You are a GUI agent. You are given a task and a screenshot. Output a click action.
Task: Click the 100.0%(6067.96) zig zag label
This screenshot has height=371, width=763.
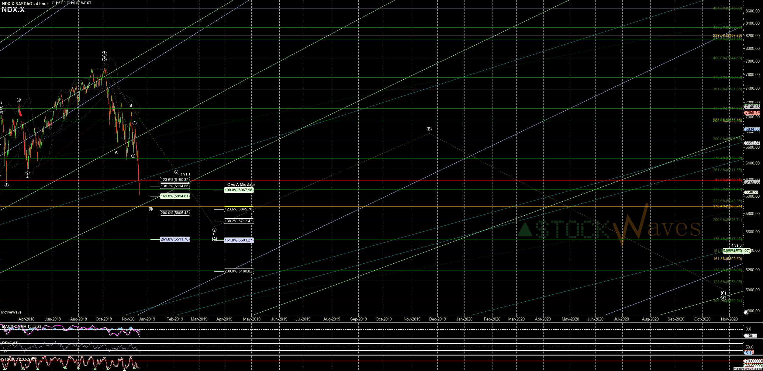click(239, 190)
